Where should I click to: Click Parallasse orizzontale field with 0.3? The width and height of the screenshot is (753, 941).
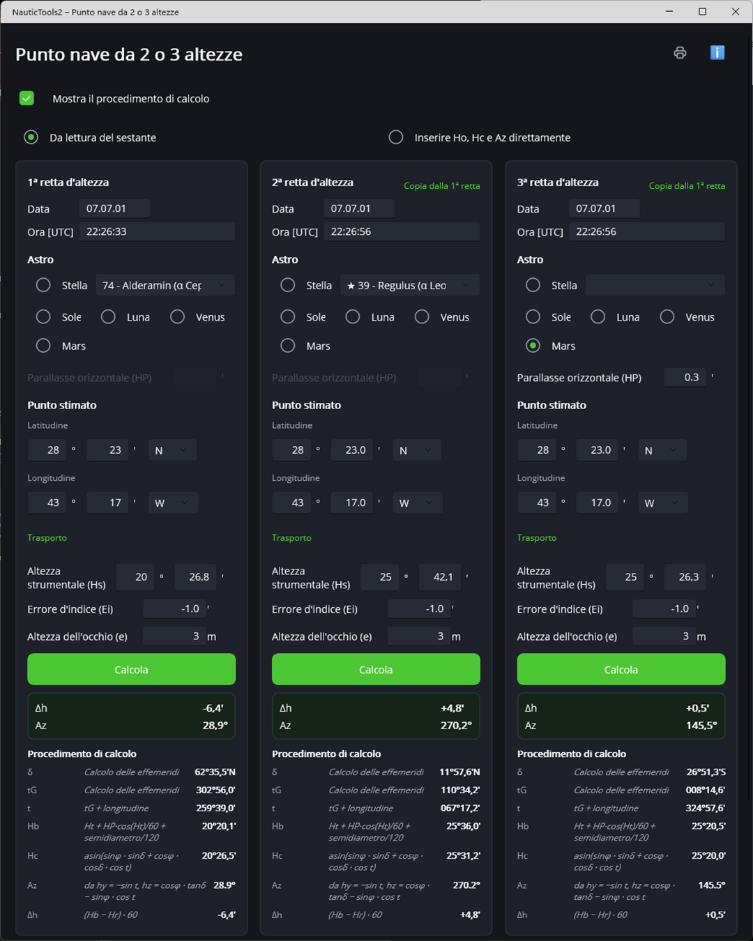click(x=685, y=377)
